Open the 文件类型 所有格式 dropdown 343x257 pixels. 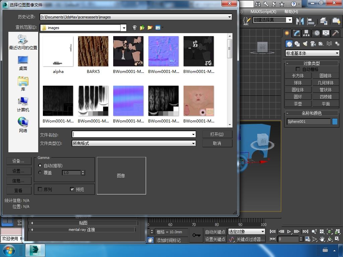193,143
